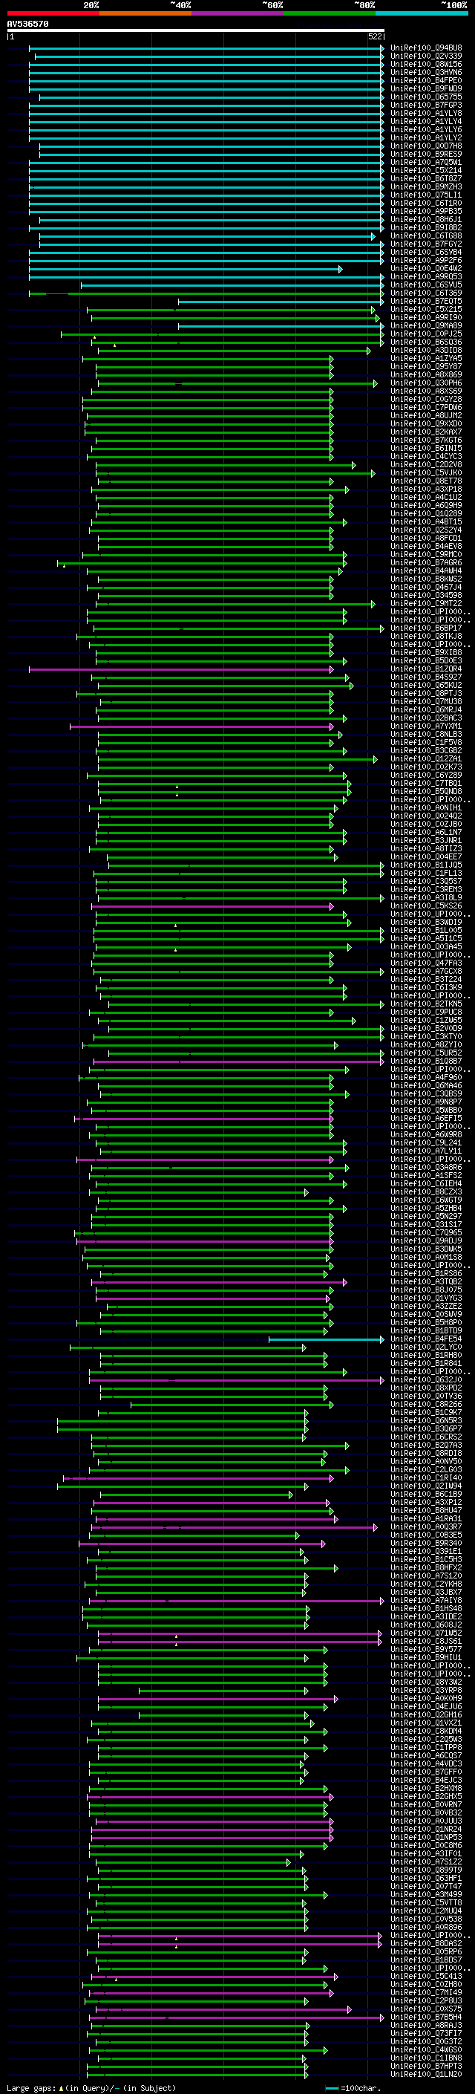475x2094 pixels.
Task: Select label UniRef100_C8R266
Action: pyautogui.click(x=426, y=1405)
